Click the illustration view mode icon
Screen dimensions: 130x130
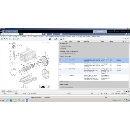(x=10, y=39)
